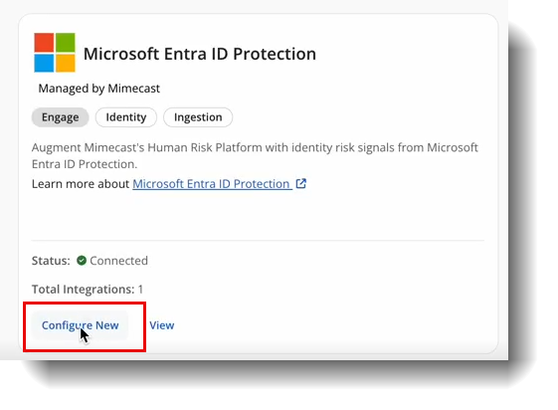
Task: Open the Microsoft Entra ID Protection hyperlink
Action: tap(213, 184)
